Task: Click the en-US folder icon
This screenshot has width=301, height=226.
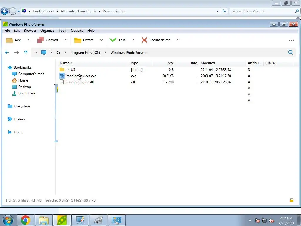Action: (62, 69)
